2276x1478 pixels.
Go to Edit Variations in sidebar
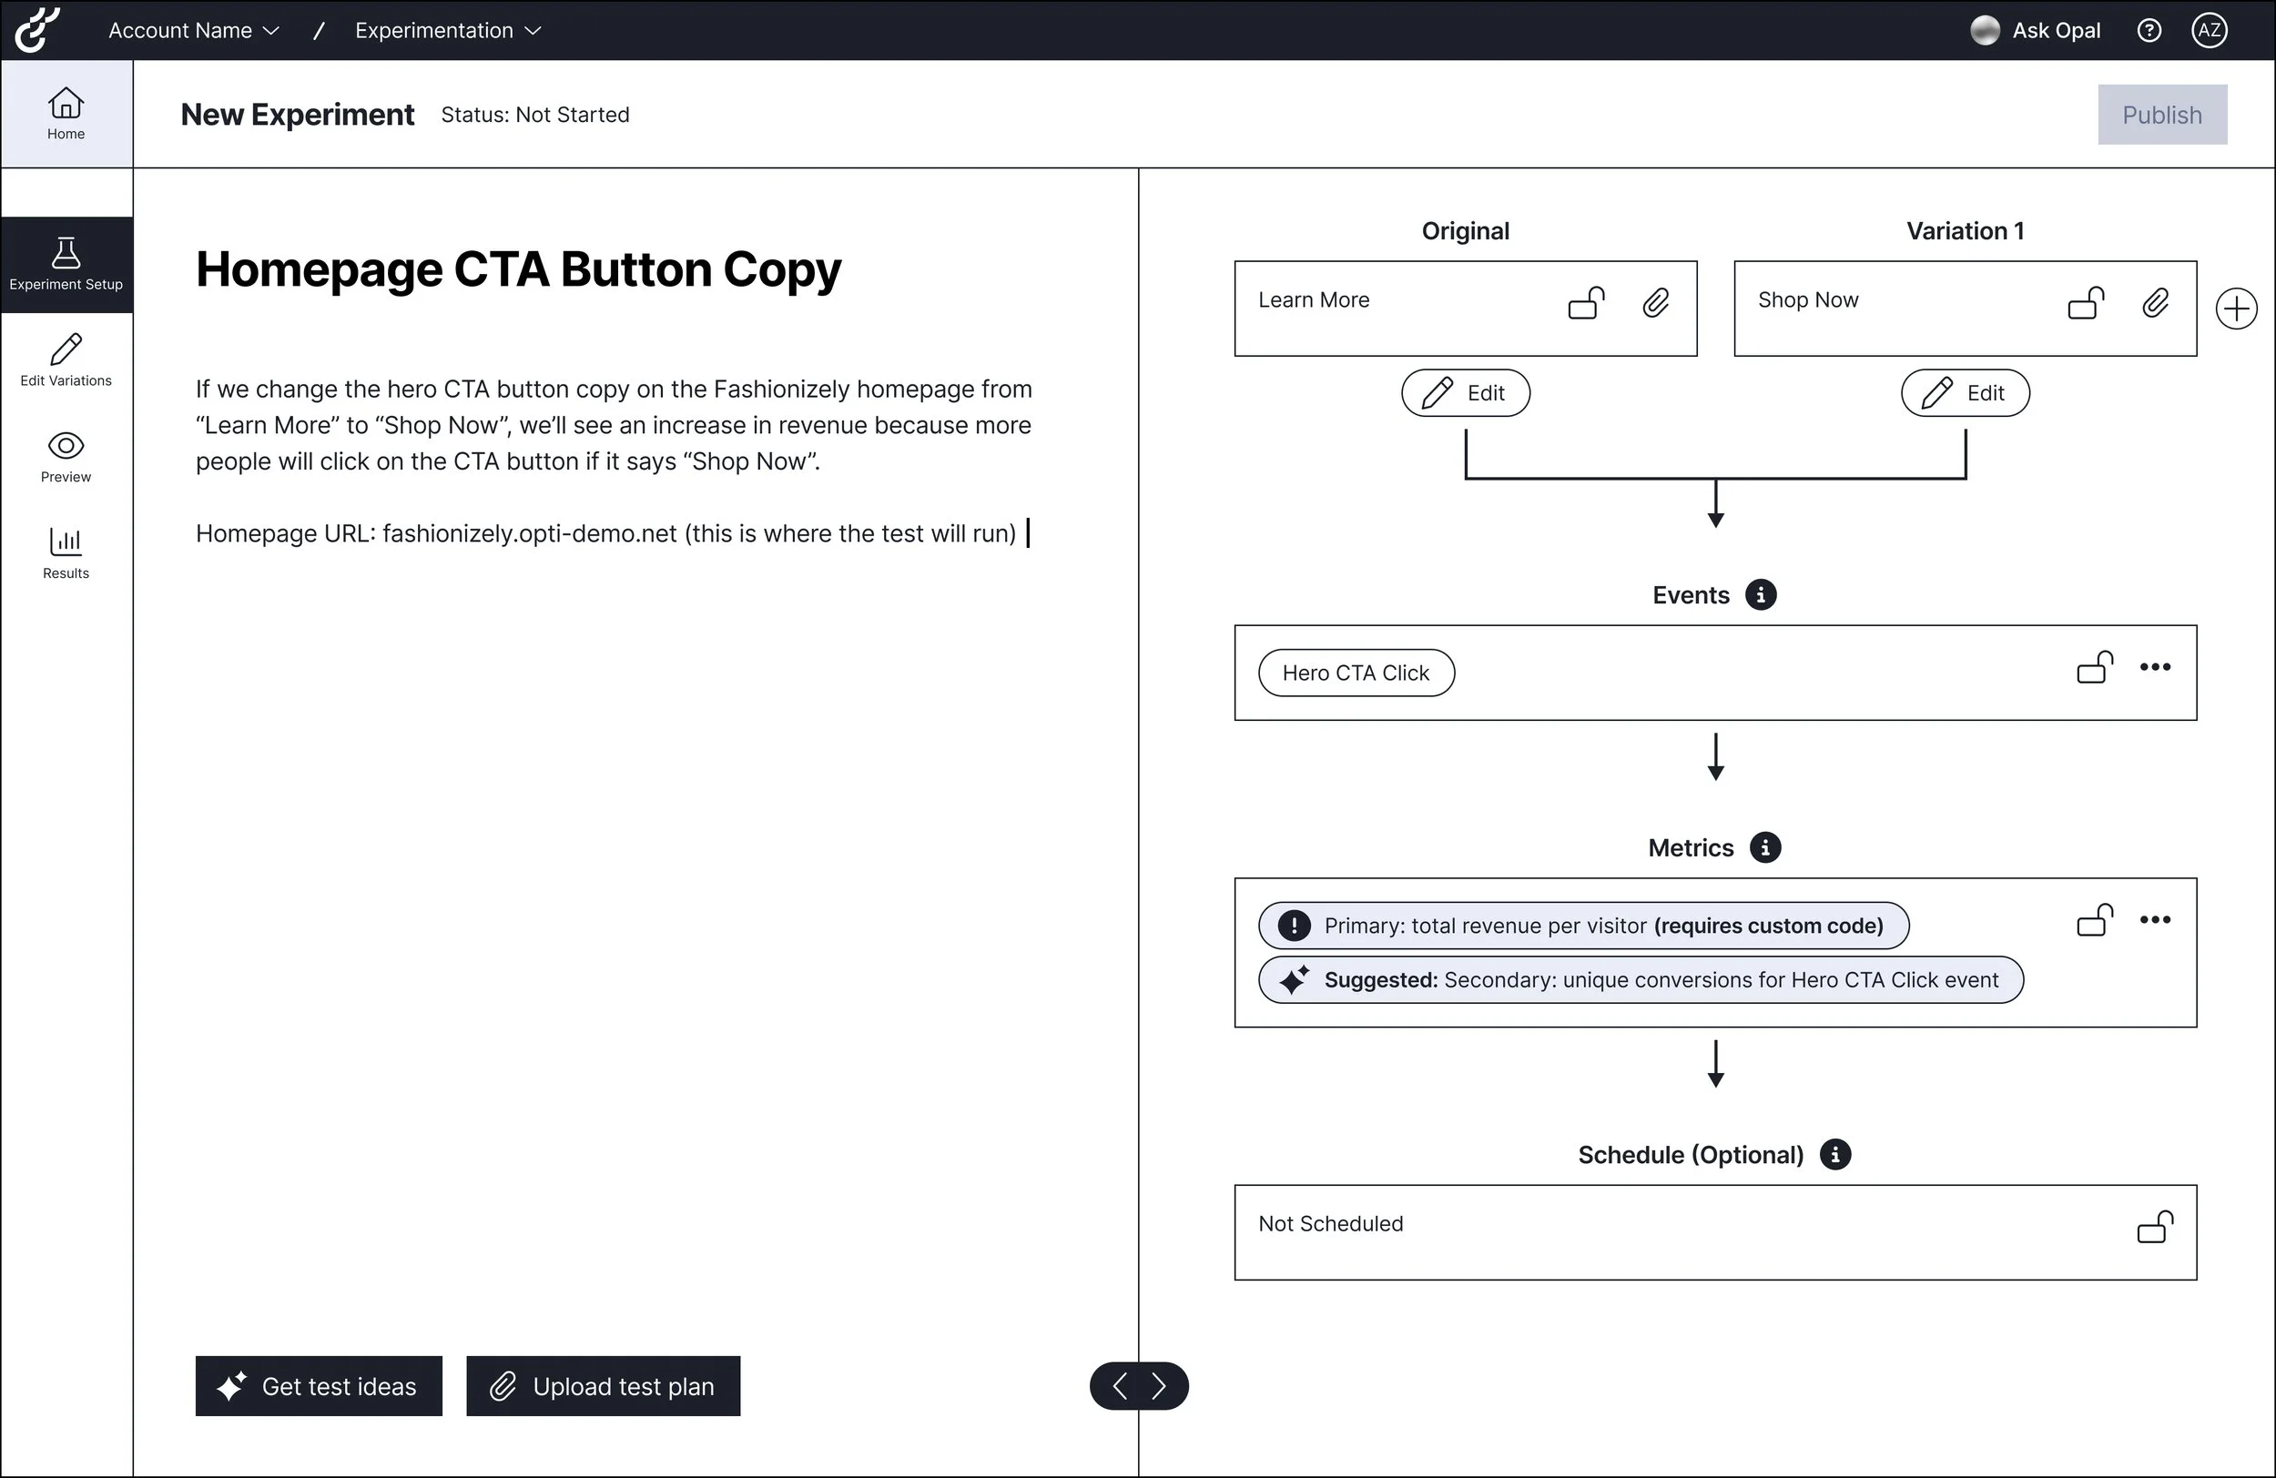66,360
